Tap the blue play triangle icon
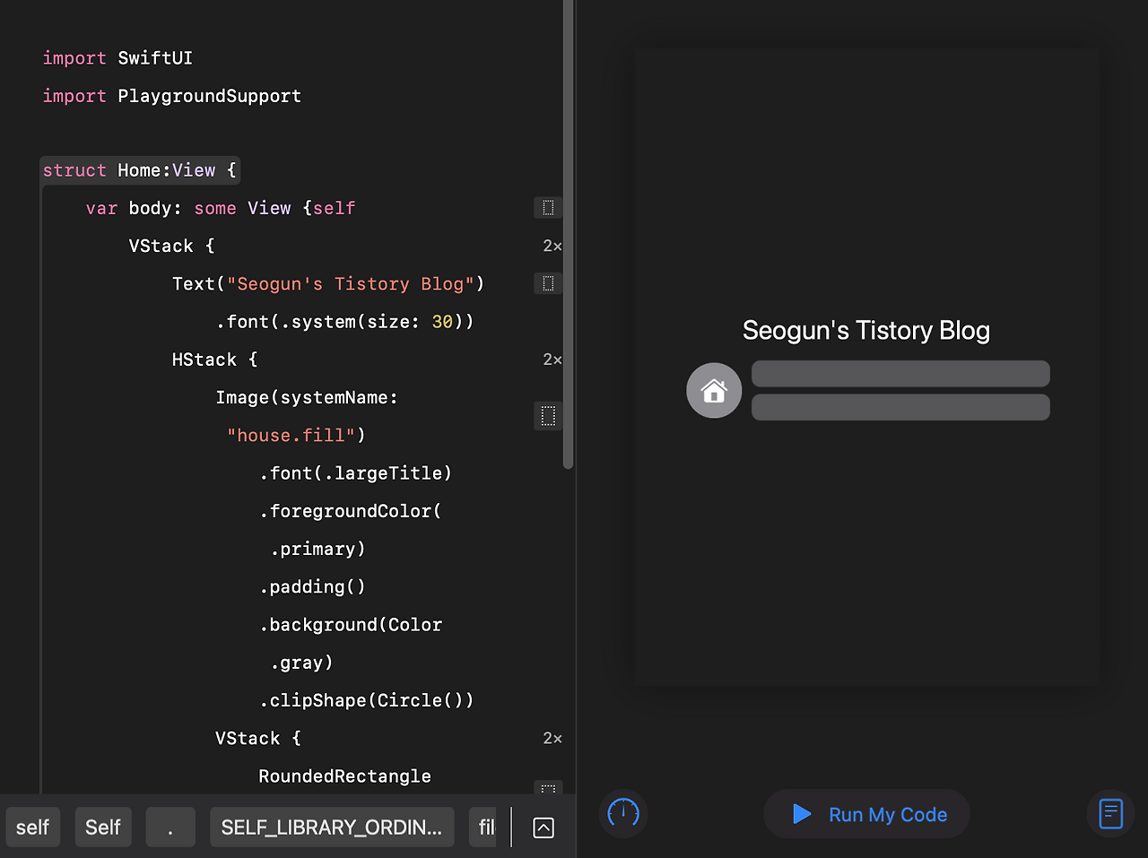This screenshot has height=858, width=1148. tap(801, 814)
